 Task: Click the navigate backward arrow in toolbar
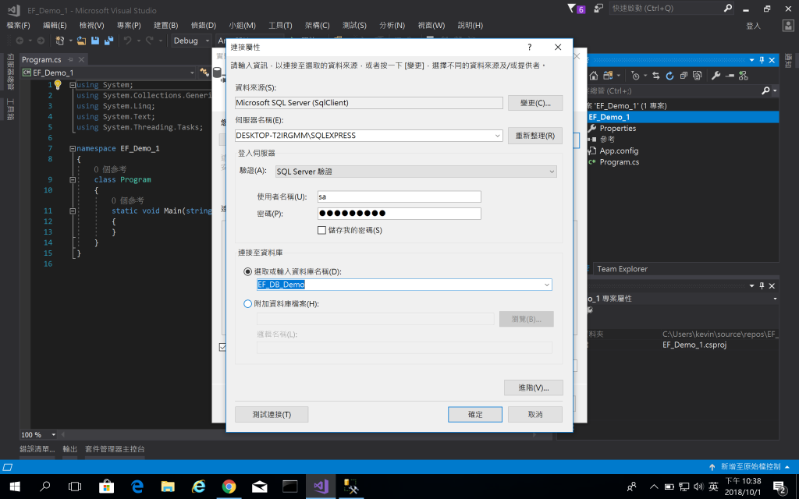point(20,41)
